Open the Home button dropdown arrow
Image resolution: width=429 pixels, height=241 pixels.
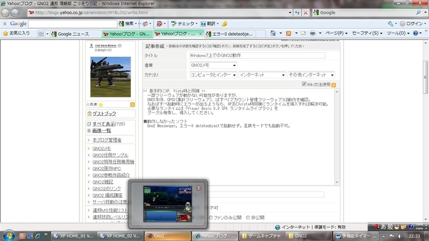(280, 33)
